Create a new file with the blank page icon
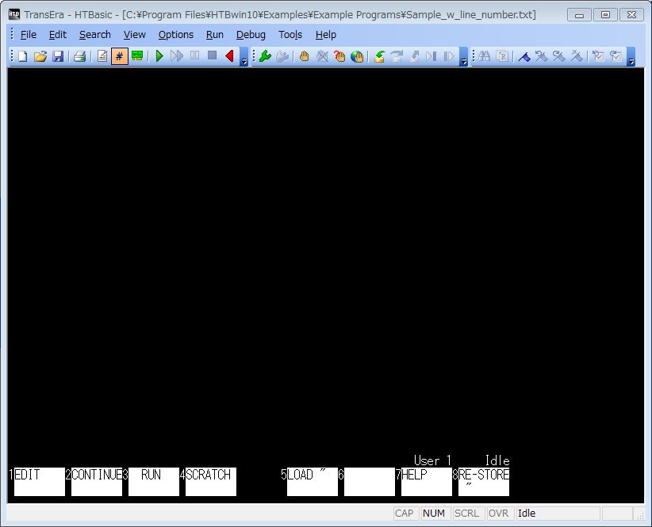The width and height of the screenshot is (652, 527). (x=23, y=56)
